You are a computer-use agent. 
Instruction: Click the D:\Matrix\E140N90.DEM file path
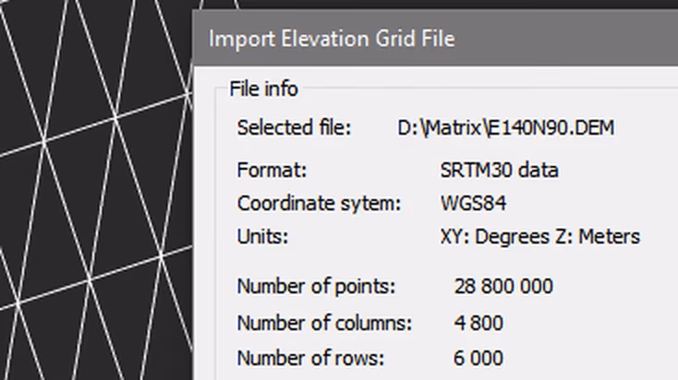pyautogui.click(x=505, y=128)
